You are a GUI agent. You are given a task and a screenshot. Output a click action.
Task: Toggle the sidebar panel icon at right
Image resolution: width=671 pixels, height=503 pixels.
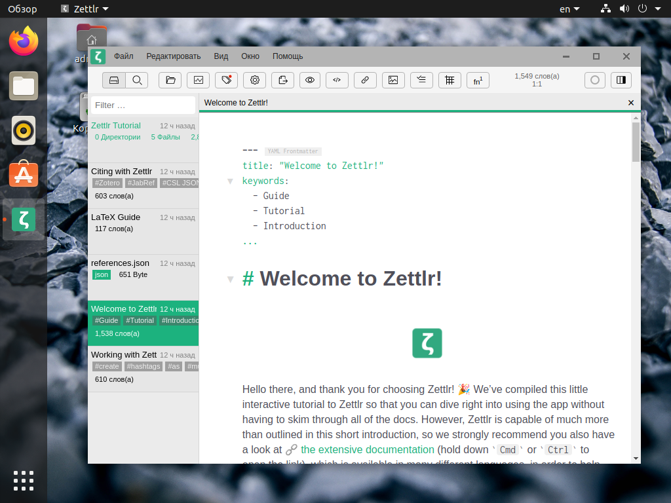click(x=621, y=80)
